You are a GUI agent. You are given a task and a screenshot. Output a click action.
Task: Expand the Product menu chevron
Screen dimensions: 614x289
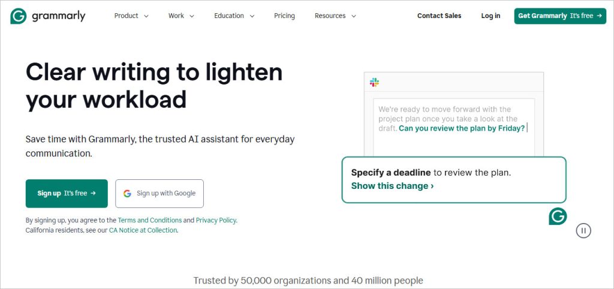pos(146,16)
